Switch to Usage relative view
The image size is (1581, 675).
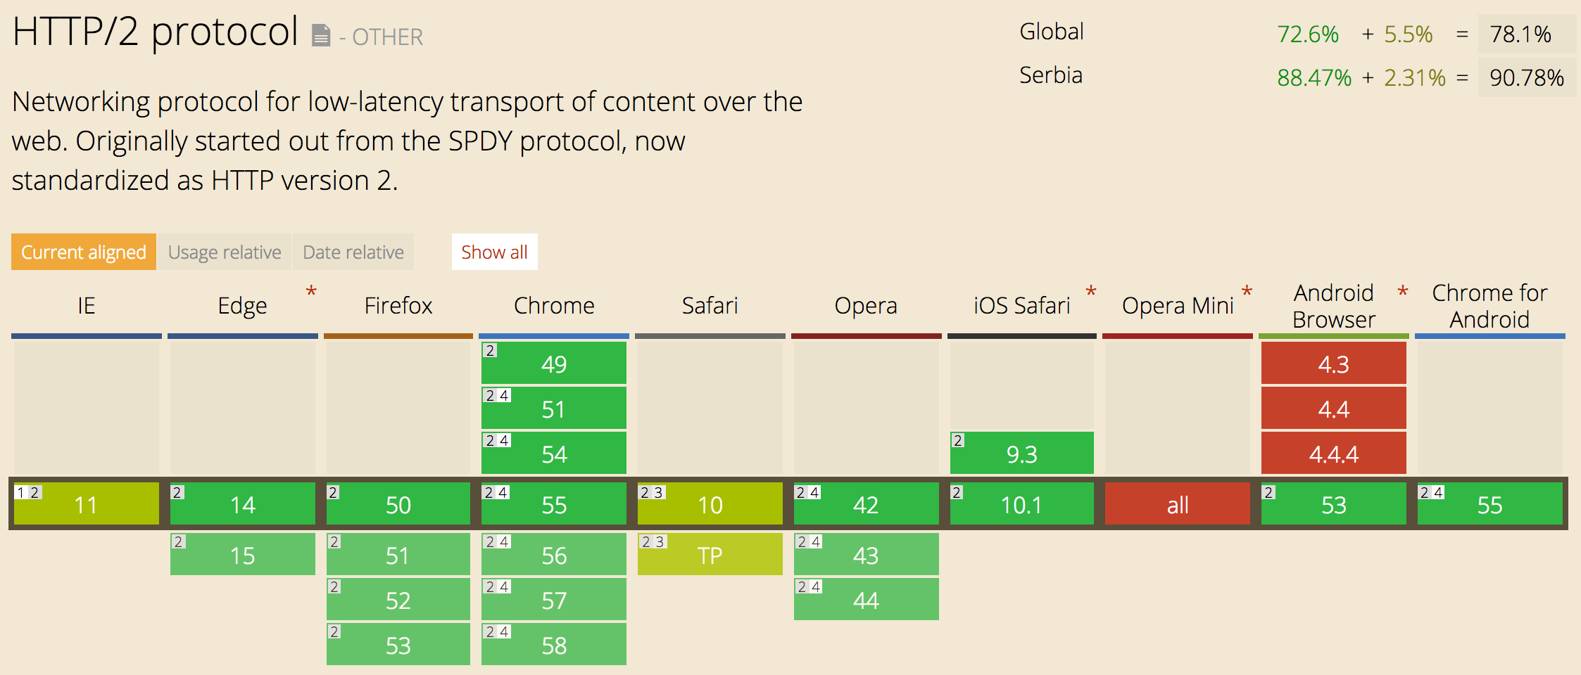point(225,252)
